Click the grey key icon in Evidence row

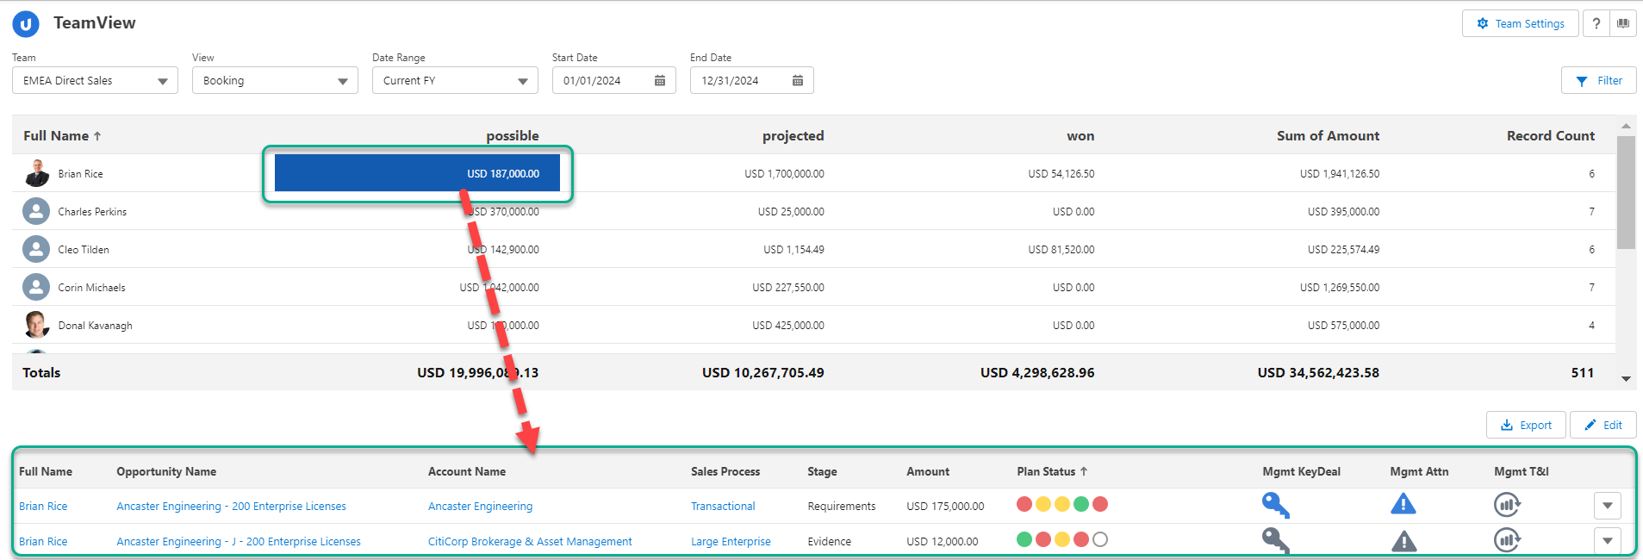click(1275, 540)
